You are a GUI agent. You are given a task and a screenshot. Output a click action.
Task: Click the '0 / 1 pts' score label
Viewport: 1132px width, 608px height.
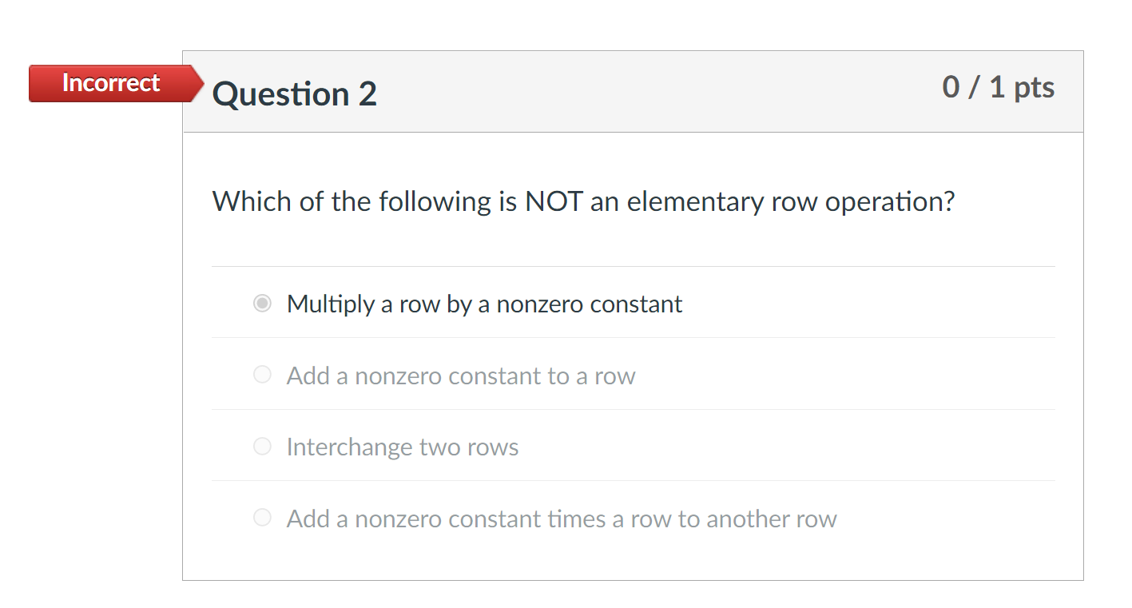pyautogui.click(x=999, y=87)
